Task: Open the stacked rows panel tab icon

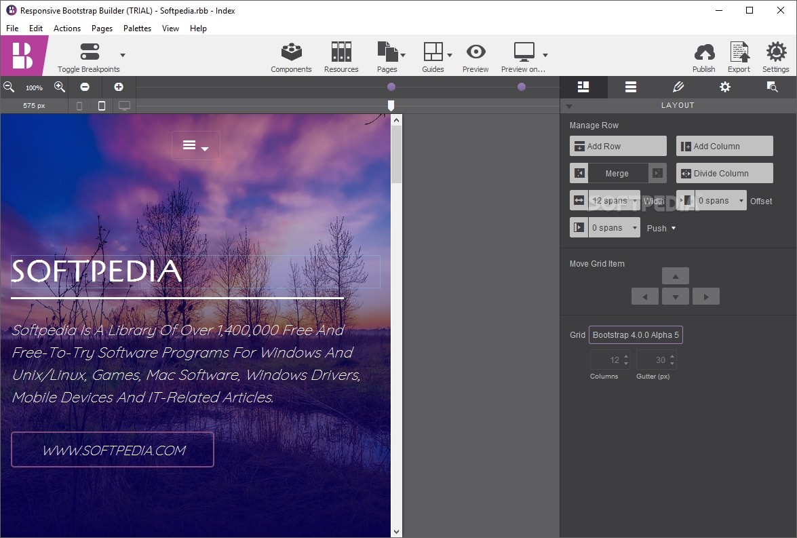Action: point(631,87)
